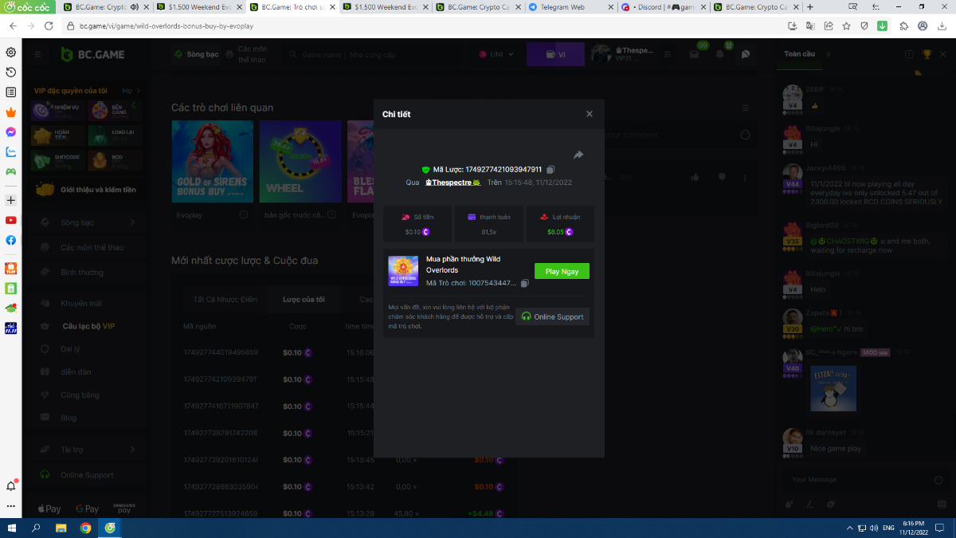Open browser sidebar settings gear
Image resolution: width=956 pixels, height=538 pixels.
11,53
